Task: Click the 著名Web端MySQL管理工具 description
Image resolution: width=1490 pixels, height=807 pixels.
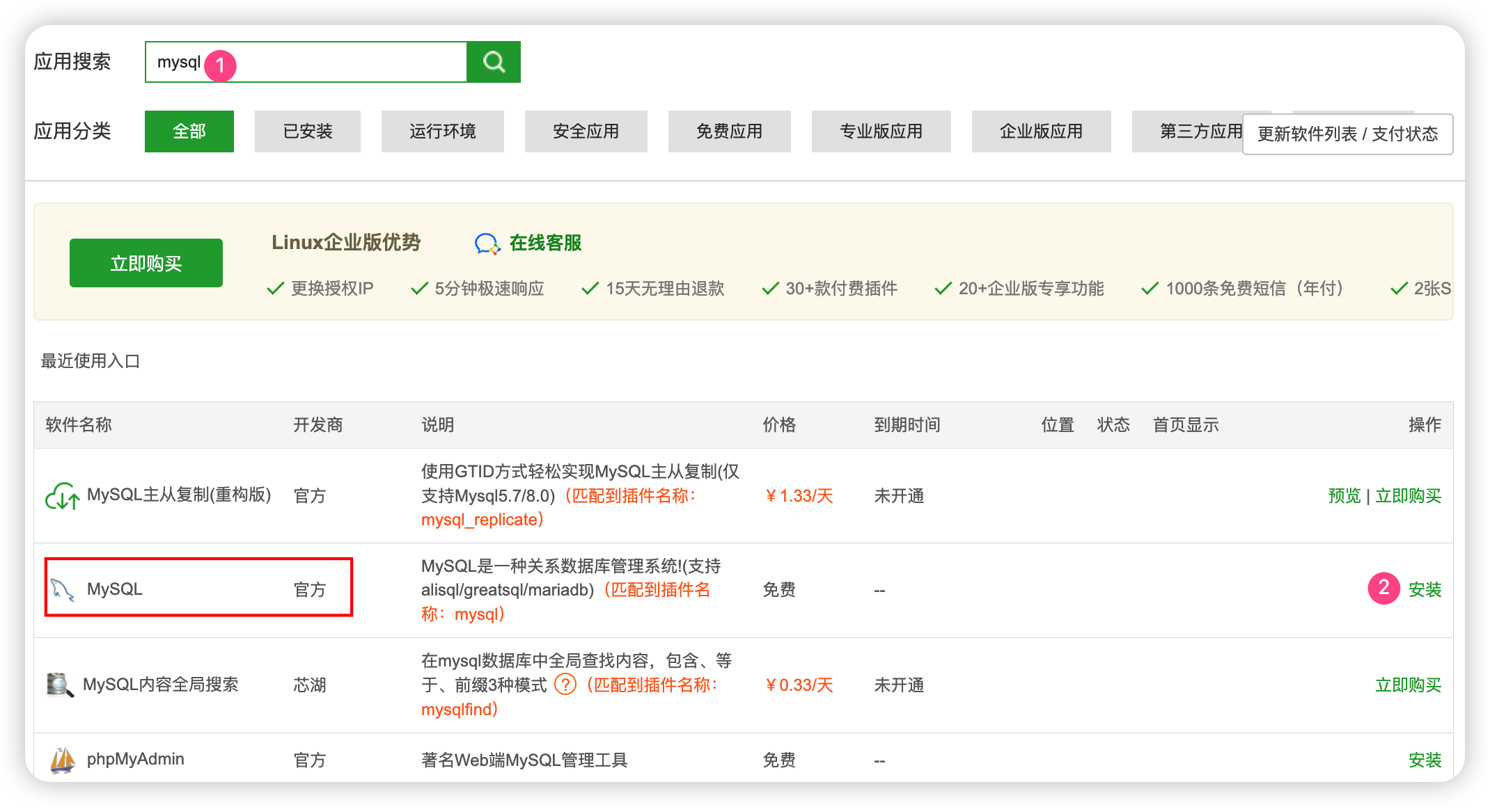Action: 524,760
